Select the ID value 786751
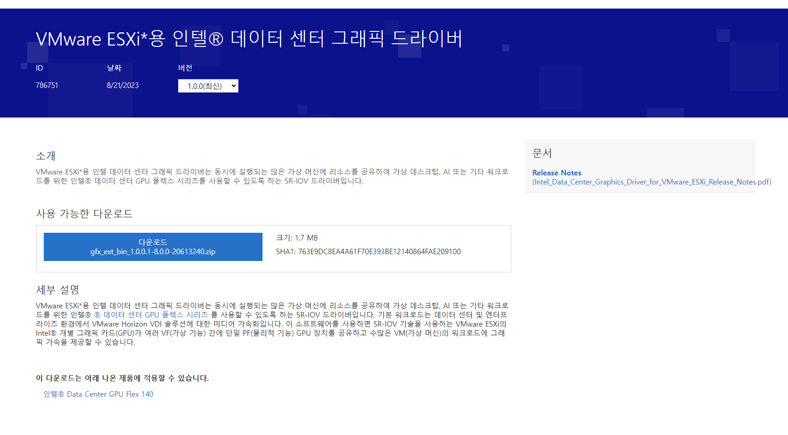 tap(47, 85)
